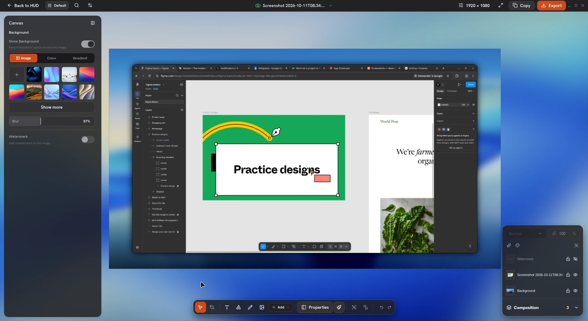Lock the Screenshot layer
Image resolution: width=588 pixels, height=321 pixels.
click(x=568, y=275)
